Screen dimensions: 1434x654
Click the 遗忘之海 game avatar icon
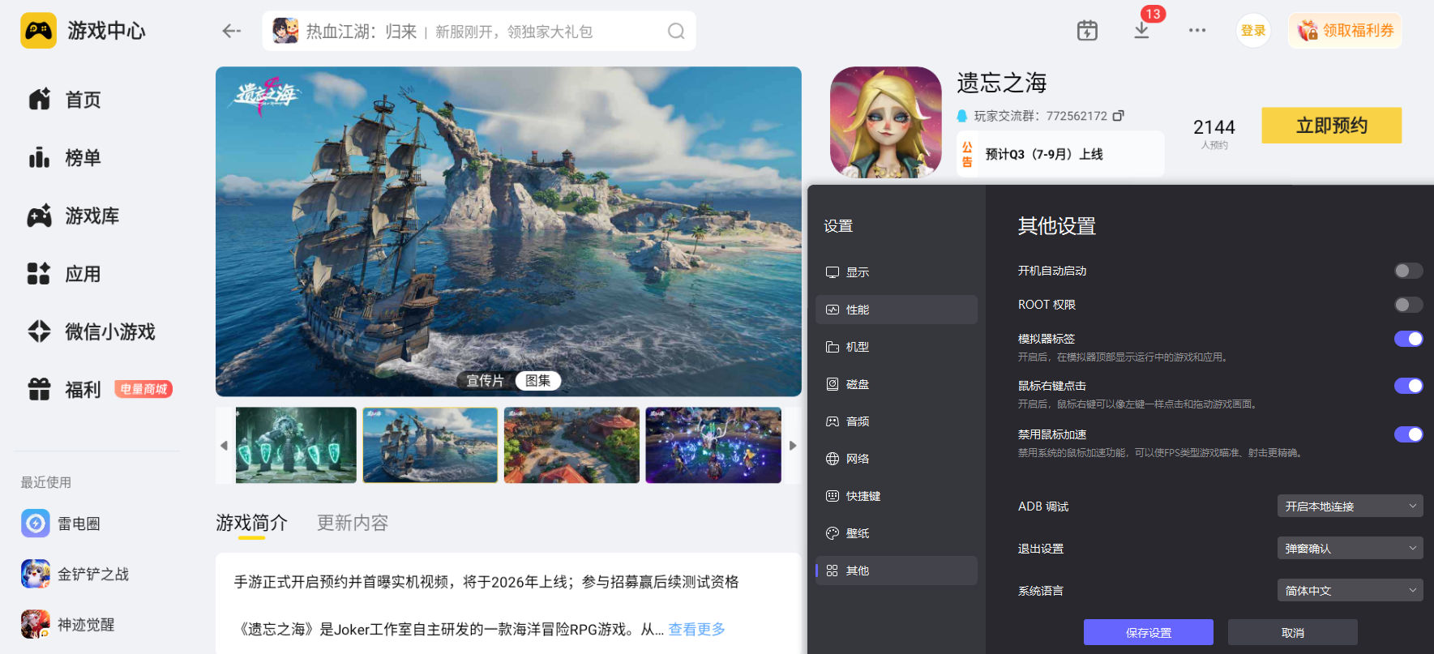coord(886,122)
